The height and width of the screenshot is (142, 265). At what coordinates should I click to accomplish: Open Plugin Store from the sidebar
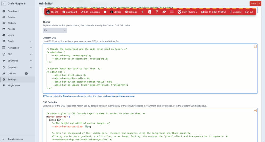point(14,86)
